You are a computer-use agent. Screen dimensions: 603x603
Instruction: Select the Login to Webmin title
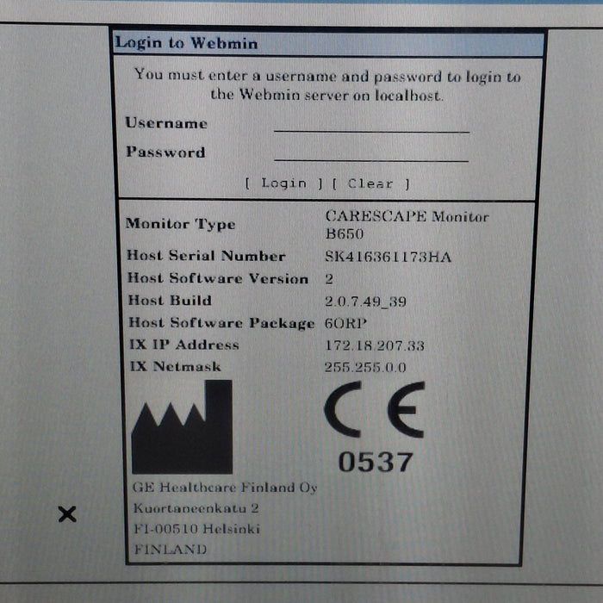pyautogui.click(x=187, y=43)
